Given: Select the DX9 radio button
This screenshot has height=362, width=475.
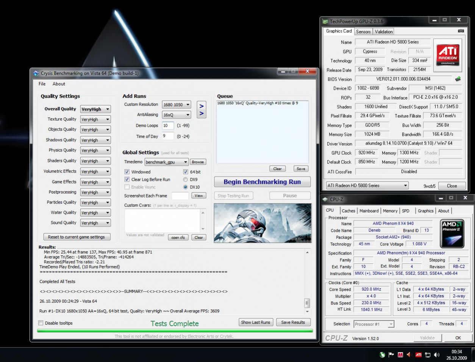Looking at the screenshot, I should click(186, 179).
